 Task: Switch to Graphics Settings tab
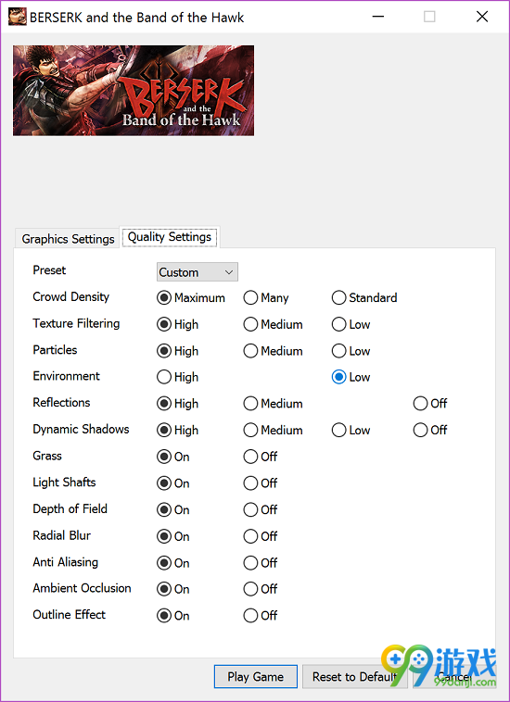(x=68, y=239)
